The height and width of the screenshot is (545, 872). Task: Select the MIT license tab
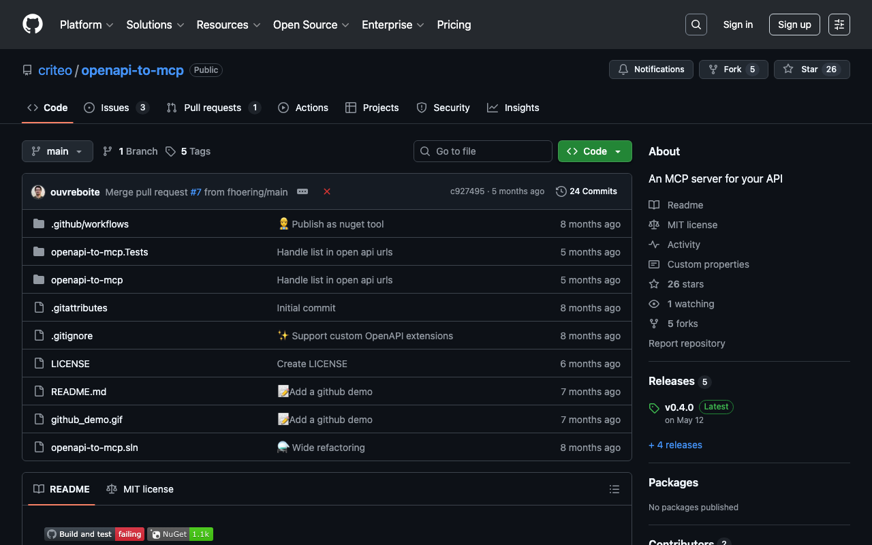coord(140,489)
